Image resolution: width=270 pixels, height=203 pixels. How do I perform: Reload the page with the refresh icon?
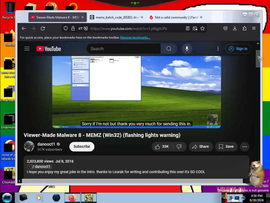43,29
